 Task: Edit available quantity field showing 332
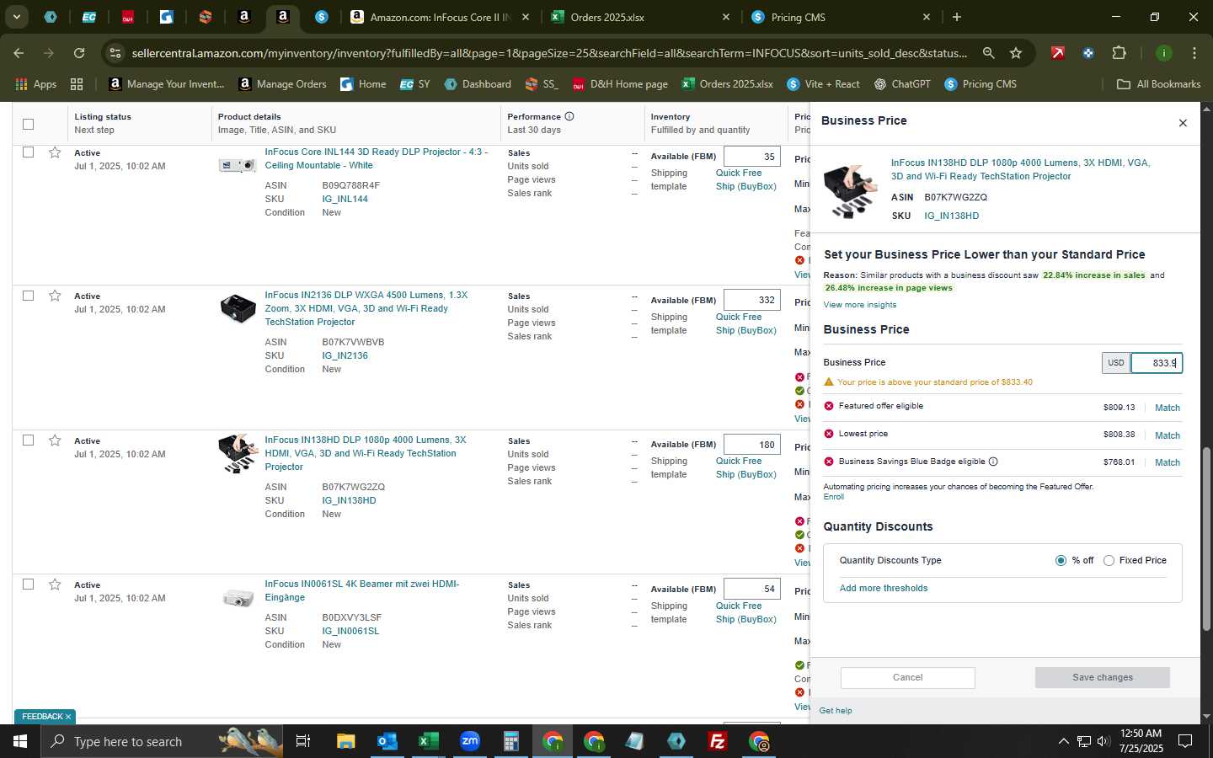pos(751,300)
